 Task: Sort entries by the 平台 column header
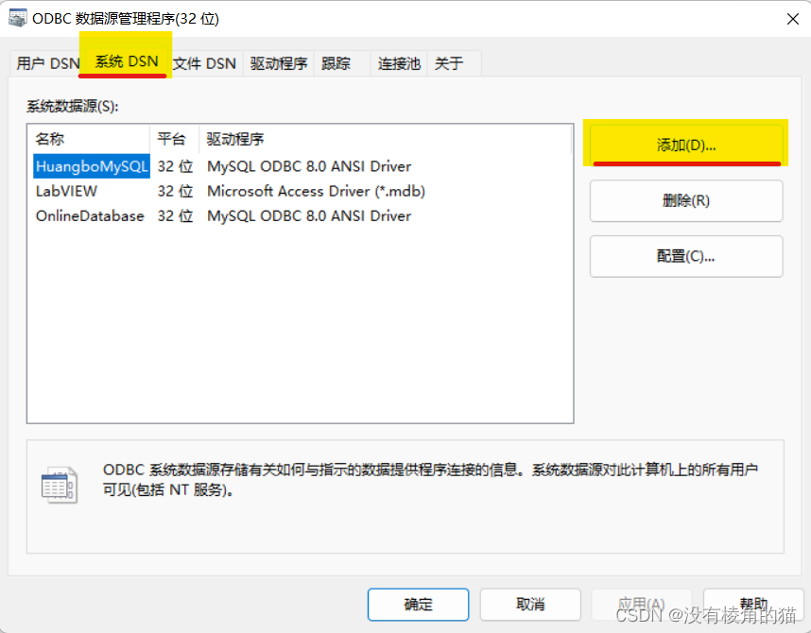point(173,138)
